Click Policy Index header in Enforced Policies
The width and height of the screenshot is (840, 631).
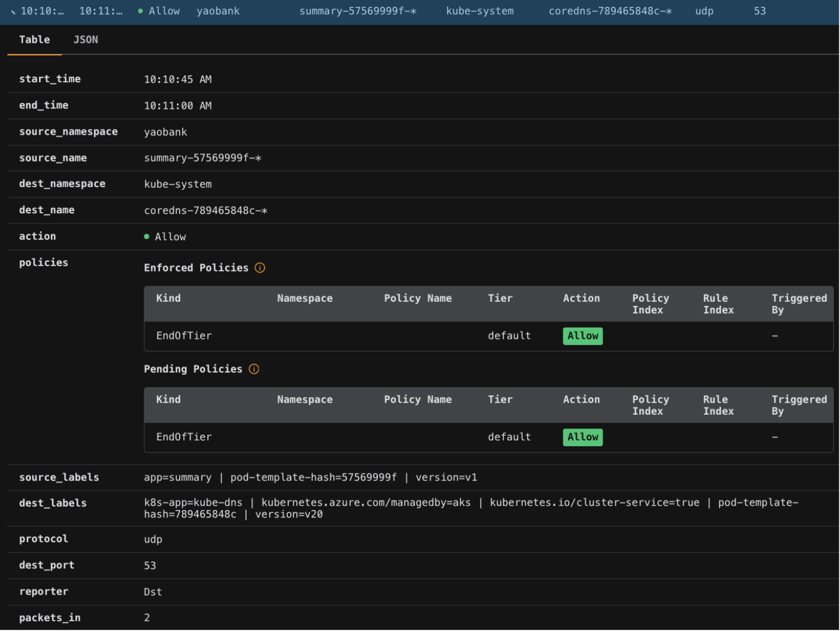point(651,304)
